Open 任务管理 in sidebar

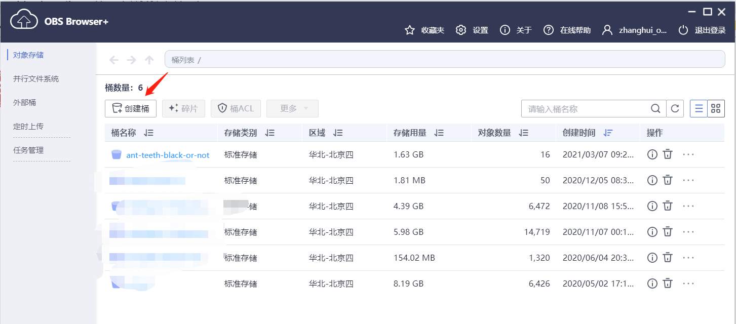tap(28, 150)
